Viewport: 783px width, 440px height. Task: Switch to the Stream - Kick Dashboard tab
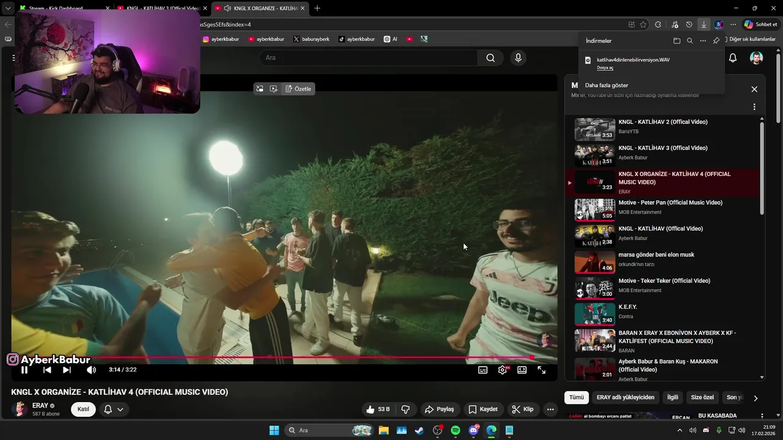64,9
